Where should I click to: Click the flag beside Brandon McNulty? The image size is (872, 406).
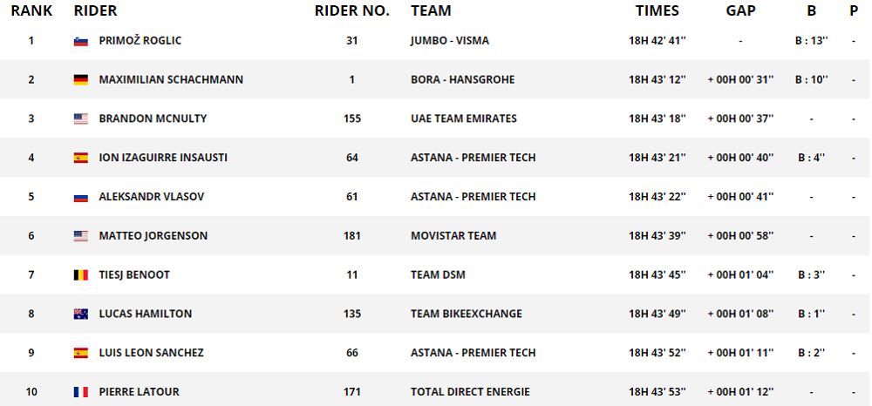(x=80, y=119)
